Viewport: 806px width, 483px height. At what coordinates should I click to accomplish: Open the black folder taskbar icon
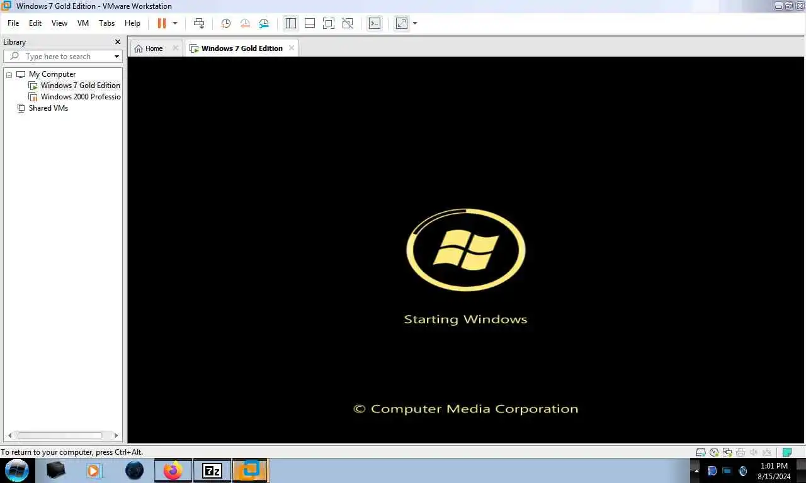[x=56, y=470]
